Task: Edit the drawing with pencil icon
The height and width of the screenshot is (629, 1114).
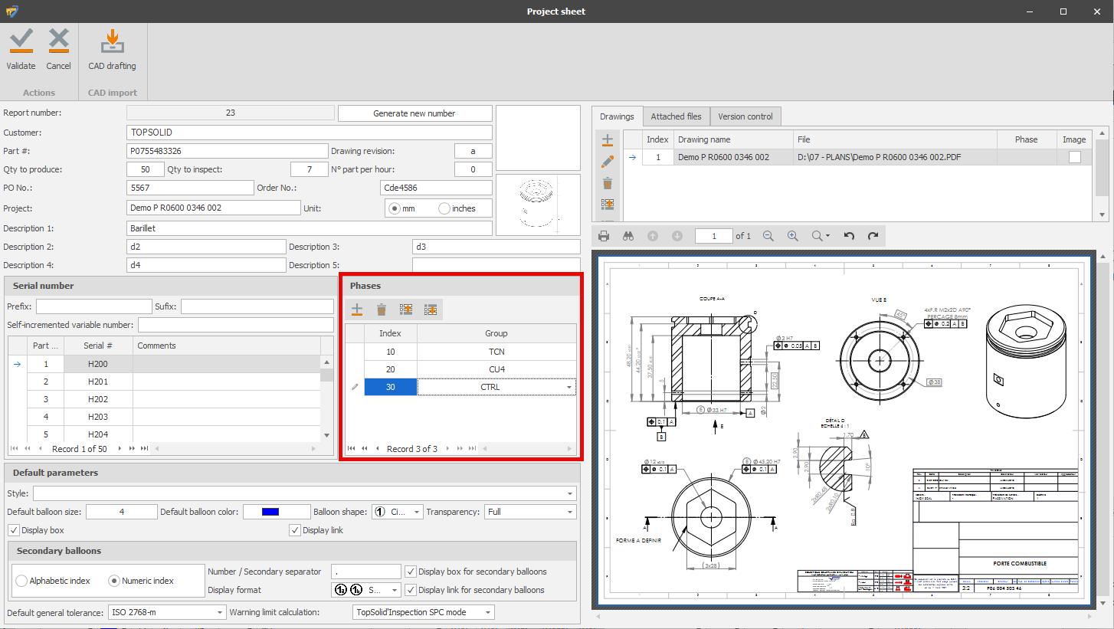Action: tap(607, 162)
